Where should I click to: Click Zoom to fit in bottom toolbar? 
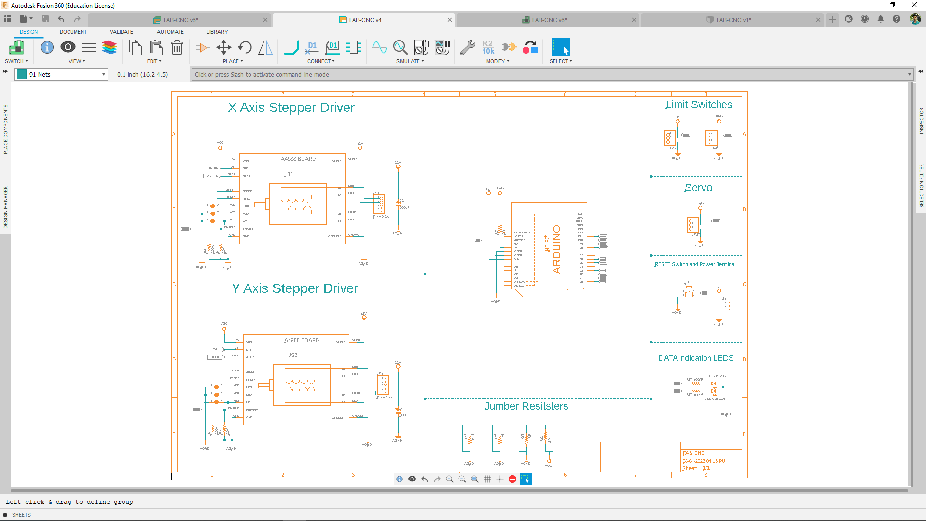click(475, 479)
